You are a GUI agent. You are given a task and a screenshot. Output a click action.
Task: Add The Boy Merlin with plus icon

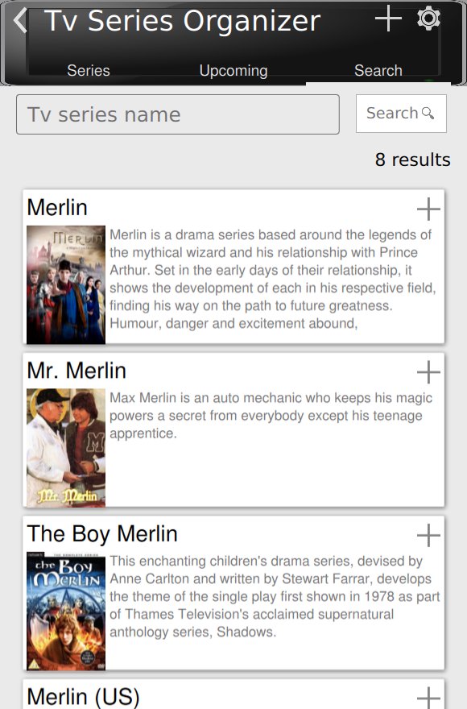pyautogui.click(x=428, y=535)
